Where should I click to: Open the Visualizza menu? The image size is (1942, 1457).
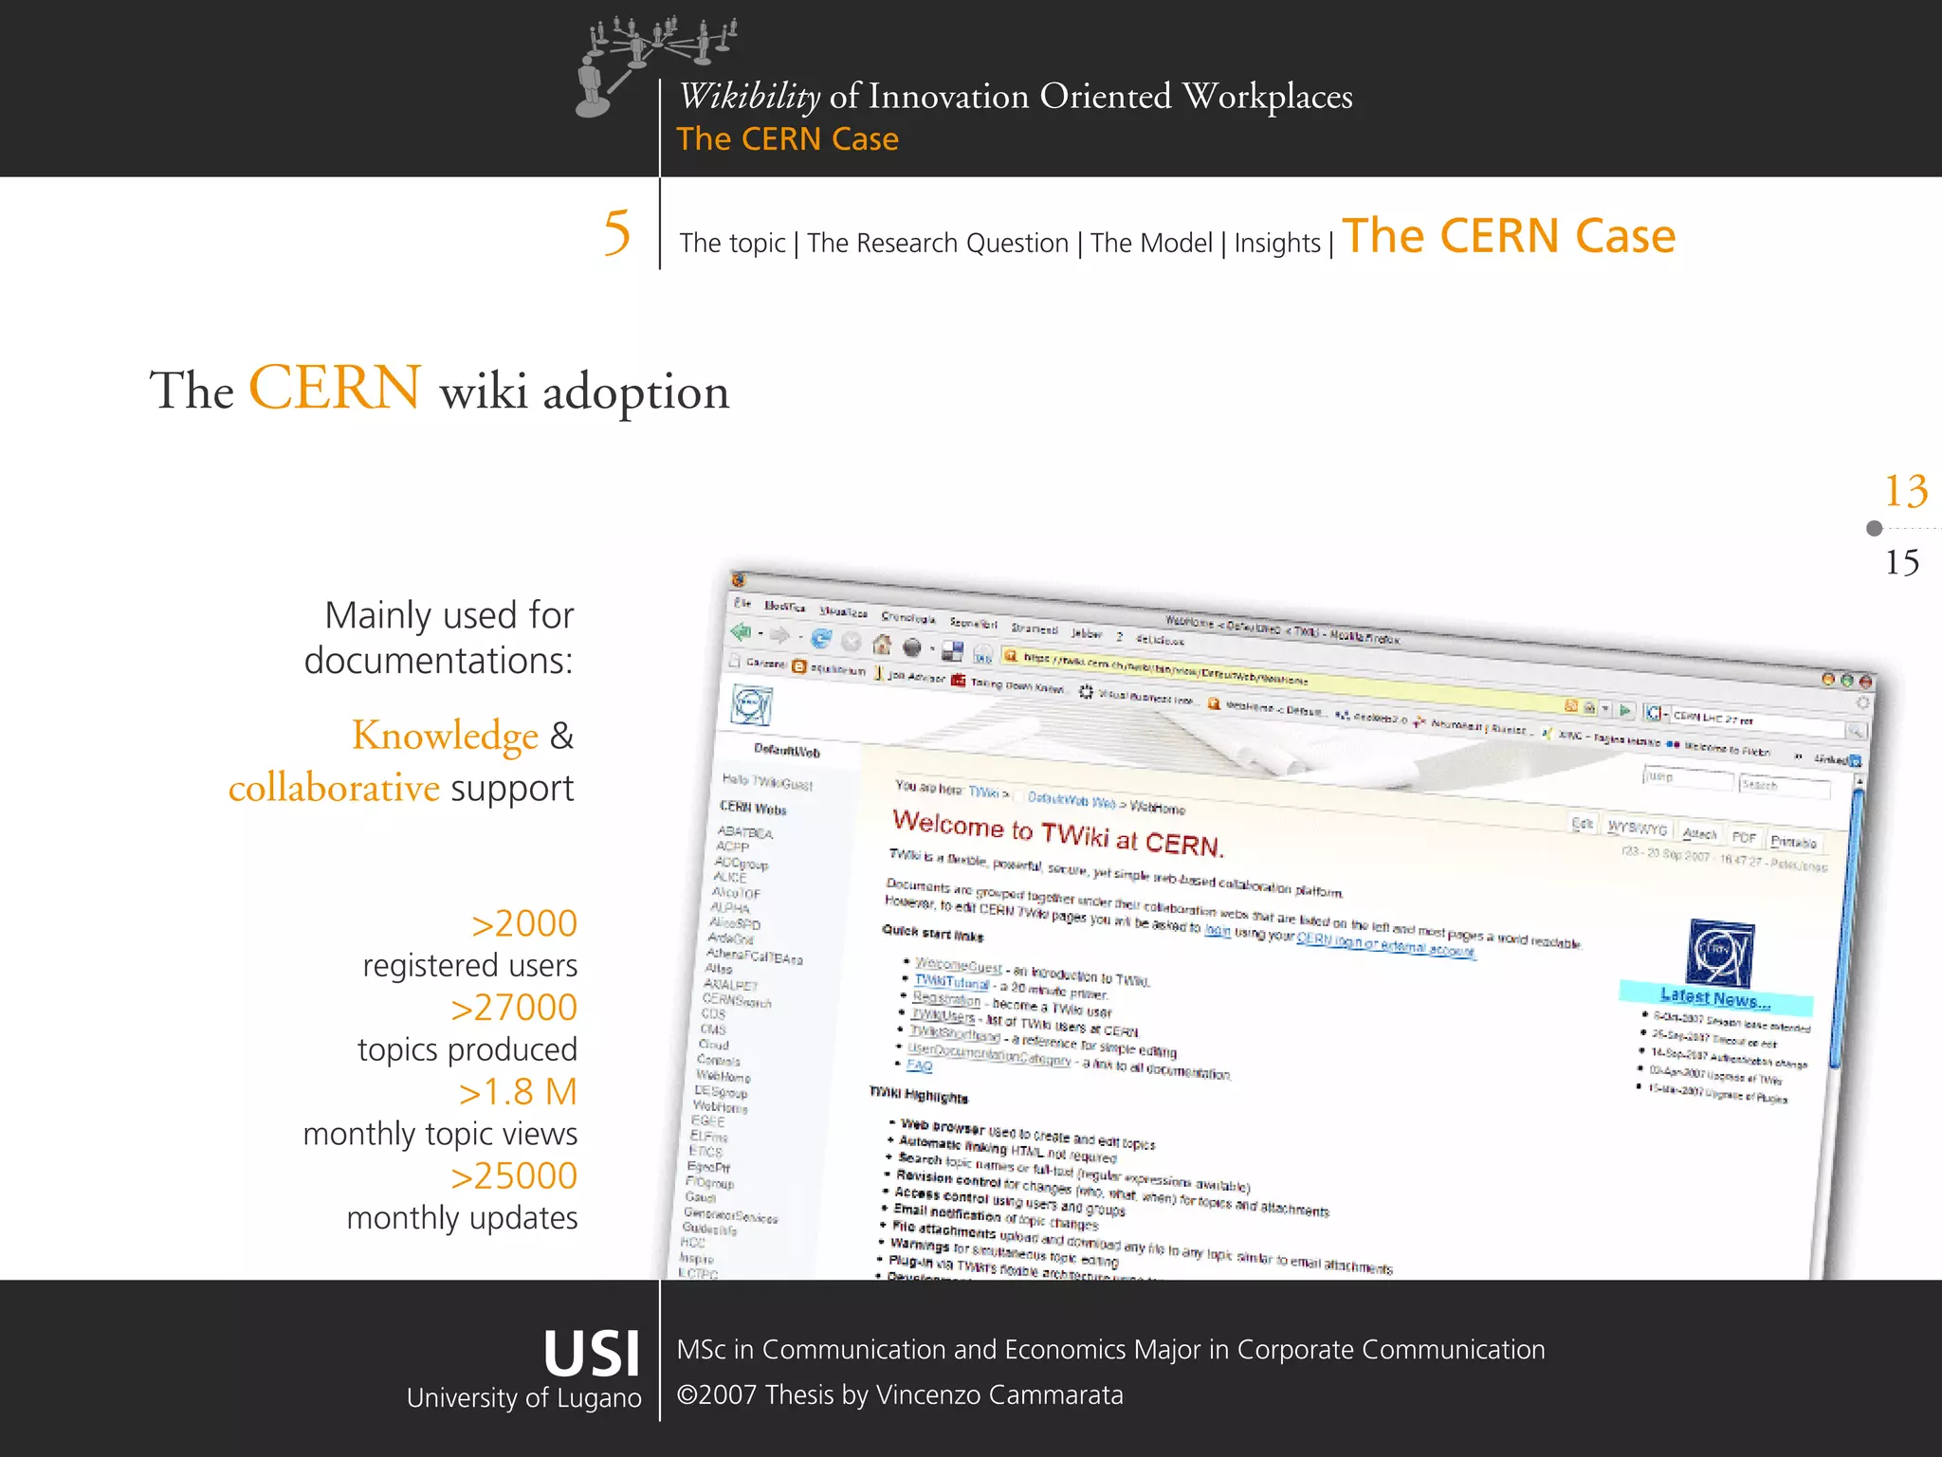point(844,612)
